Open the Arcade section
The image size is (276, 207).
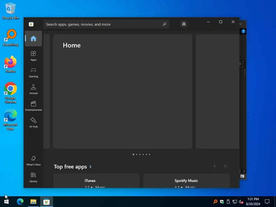[x=33, y=89]
